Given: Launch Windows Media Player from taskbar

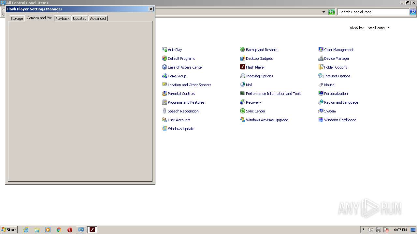Looking at the screenshot, I should pos(48,230).
